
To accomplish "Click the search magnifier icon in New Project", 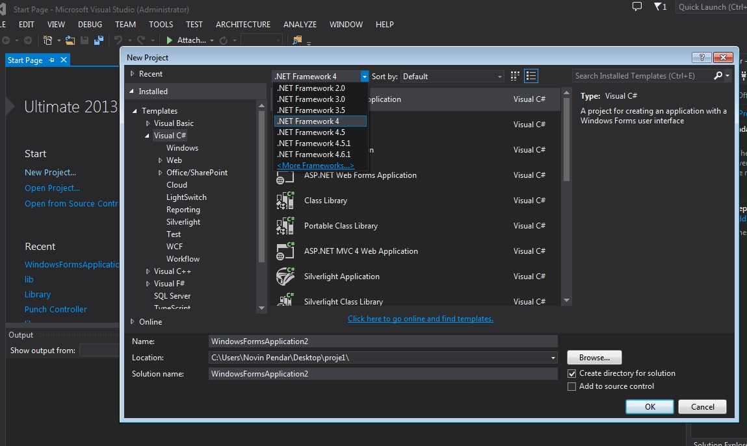I will point(718,75).
